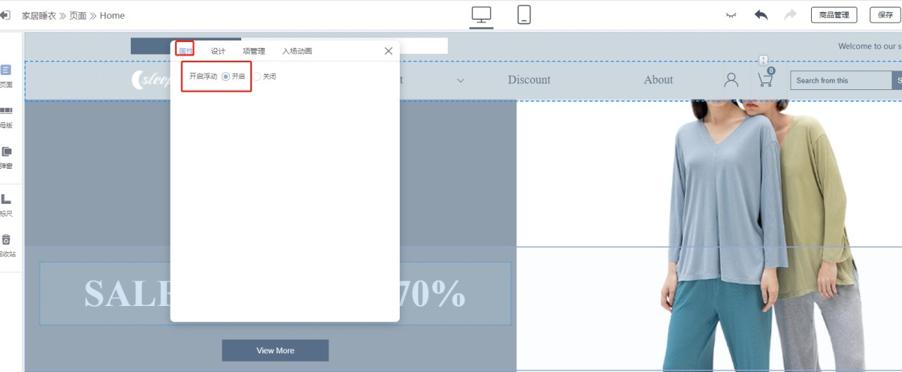902x372 pixels.
Task: Click the Search from this input field
Action: 840,80
